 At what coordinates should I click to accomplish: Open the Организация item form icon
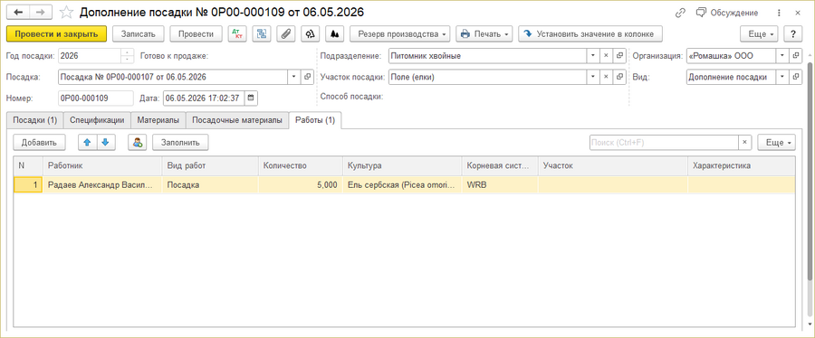click(x=796, y=55)
